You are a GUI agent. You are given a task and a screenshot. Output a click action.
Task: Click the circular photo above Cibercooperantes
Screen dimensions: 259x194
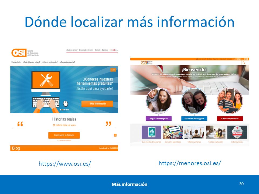[230, 101]
